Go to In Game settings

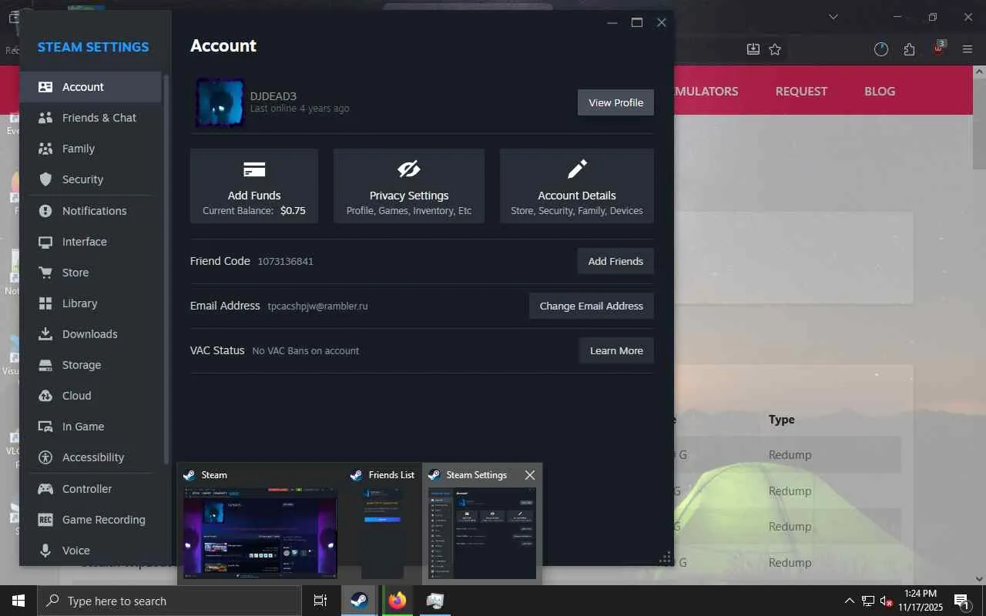coord(91,427)
